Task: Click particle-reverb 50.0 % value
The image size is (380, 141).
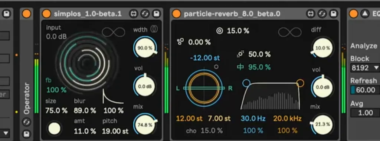Action: (259, 54)
